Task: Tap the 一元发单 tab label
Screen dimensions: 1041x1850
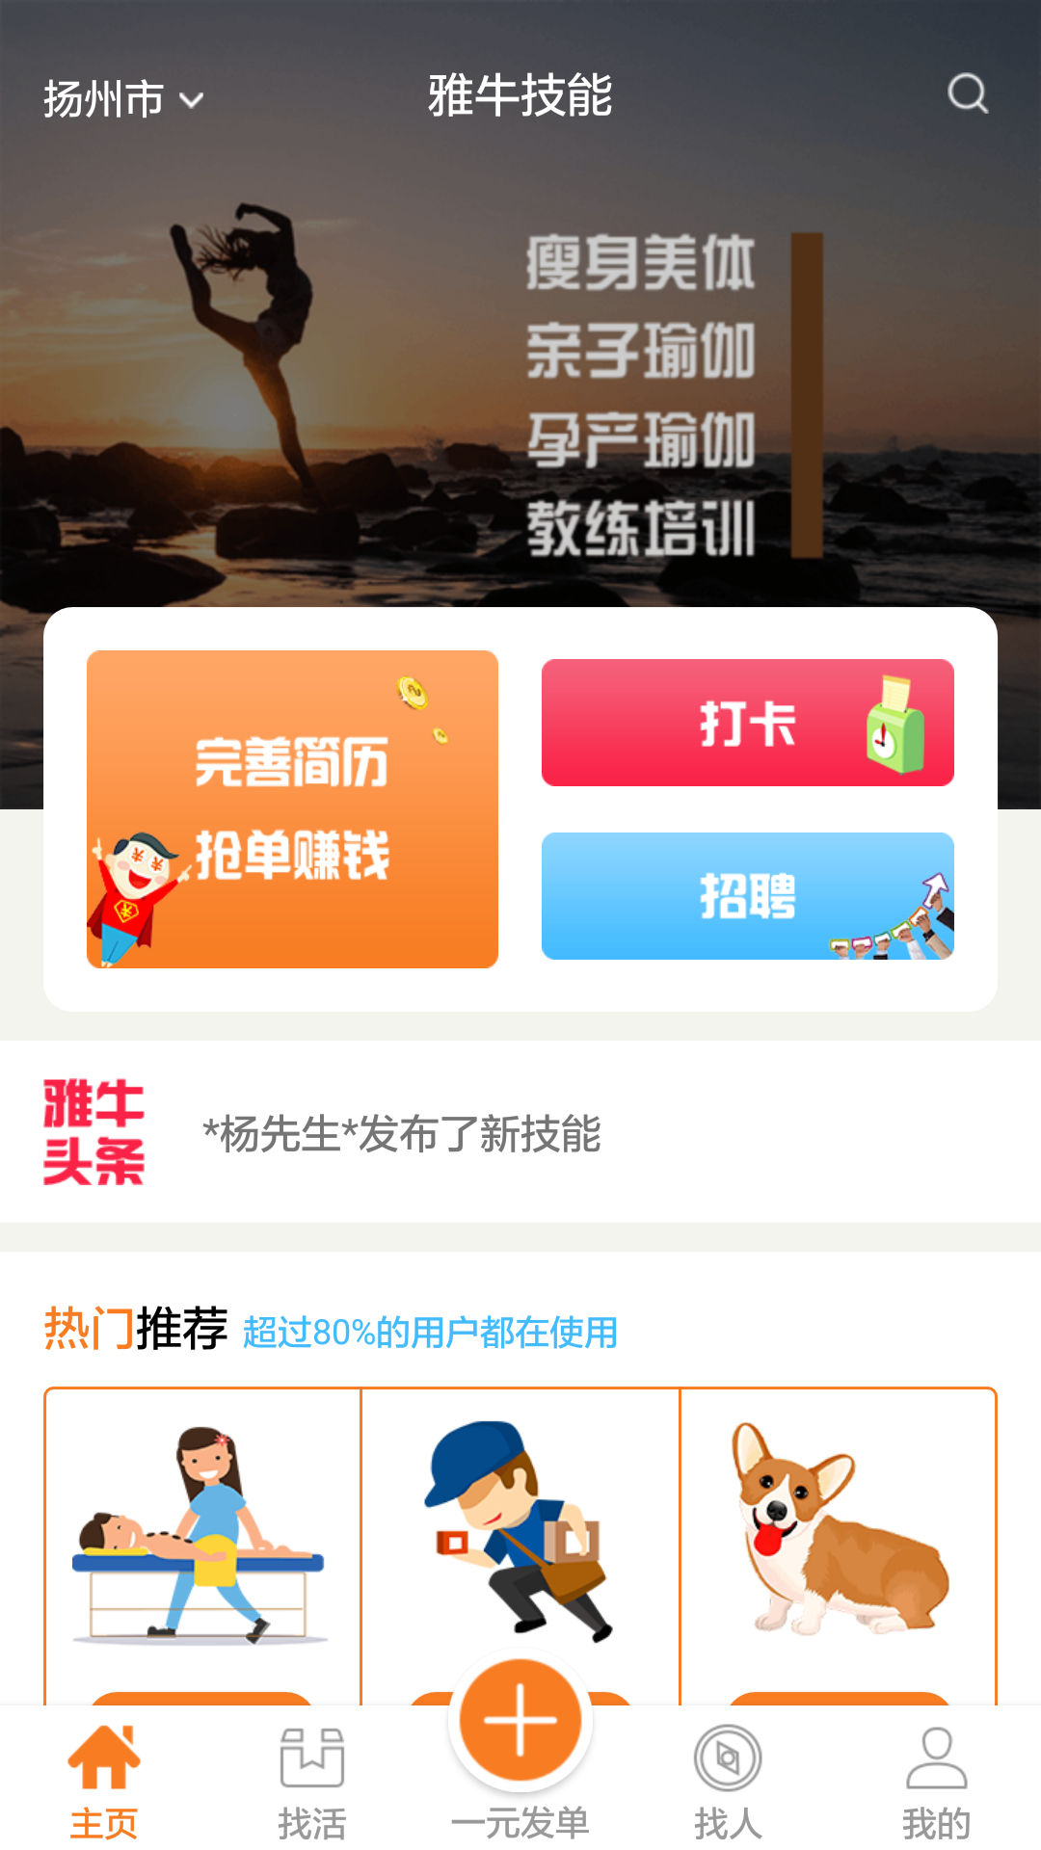Action: coord(520,1823)
